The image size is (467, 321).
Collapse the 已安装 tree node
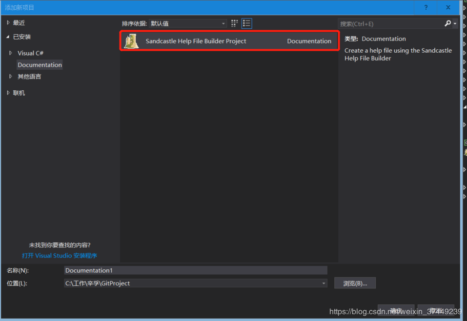pos(8,37)
